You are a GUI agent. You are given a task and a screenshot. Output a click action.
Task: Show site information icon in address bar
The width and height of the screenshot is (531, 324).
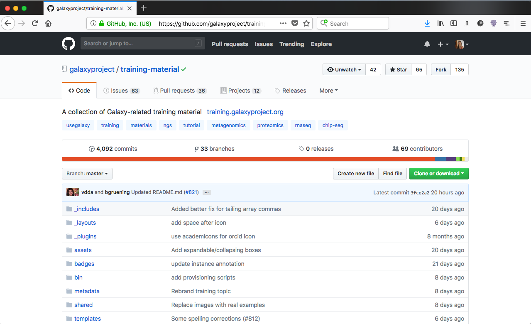click(93, 24)
